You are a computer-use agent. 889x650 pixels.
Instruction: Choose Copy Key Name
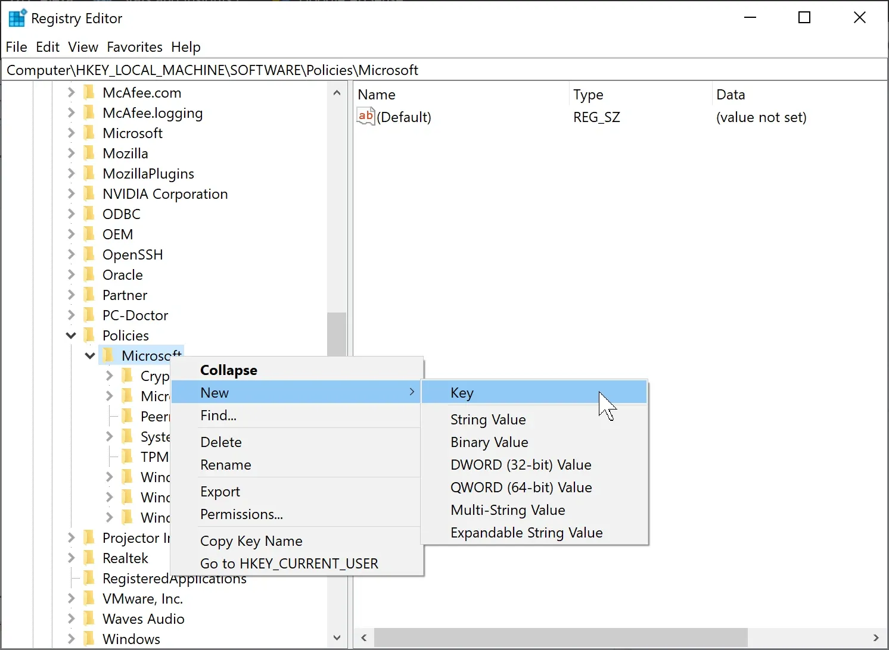tap(297, 540)
